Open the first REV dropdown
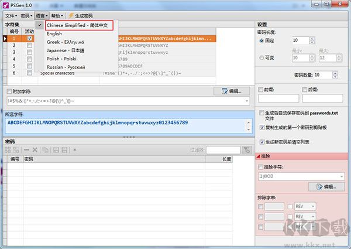 pyautogui.click(x=305, y=206)
